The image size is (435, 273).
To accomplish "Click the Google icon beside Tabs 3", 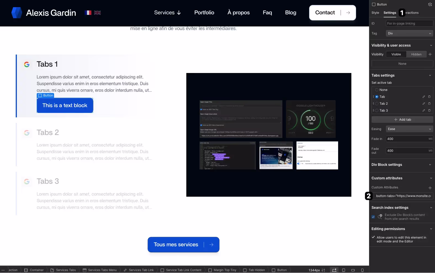I will point(27,182).
